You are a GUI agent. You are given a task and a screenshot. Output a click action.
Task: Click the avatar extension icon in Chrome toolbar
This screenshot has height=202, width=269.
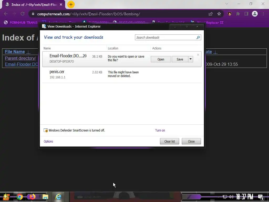click(230, 14)
